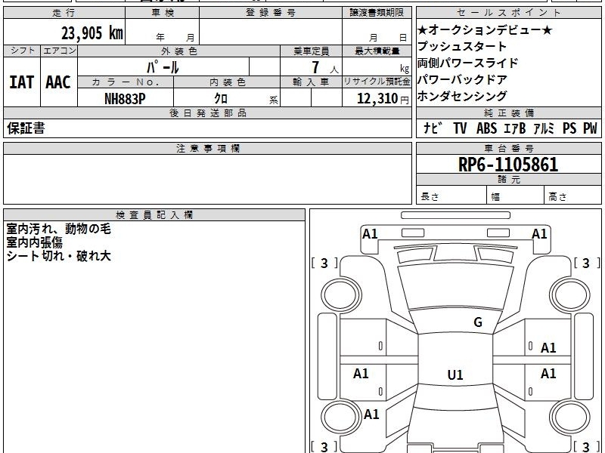Click the 検査員記入欄 section header
Image resolution: width=605 pixels, height=453 pixels.
(x=154, y=215)
